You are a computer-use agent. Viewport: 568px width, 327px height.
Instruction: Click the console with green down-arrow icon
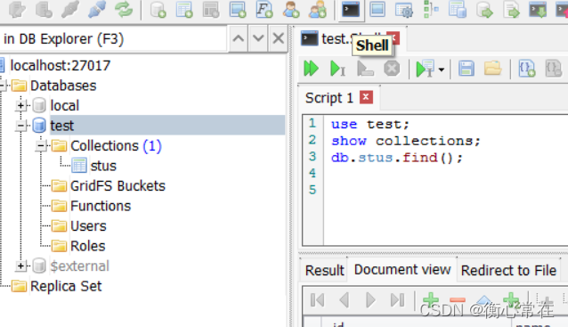(x=538, y=10)
